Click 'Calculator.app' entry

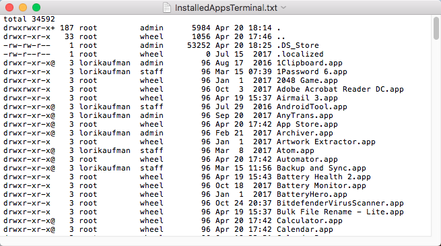[310, 220]
